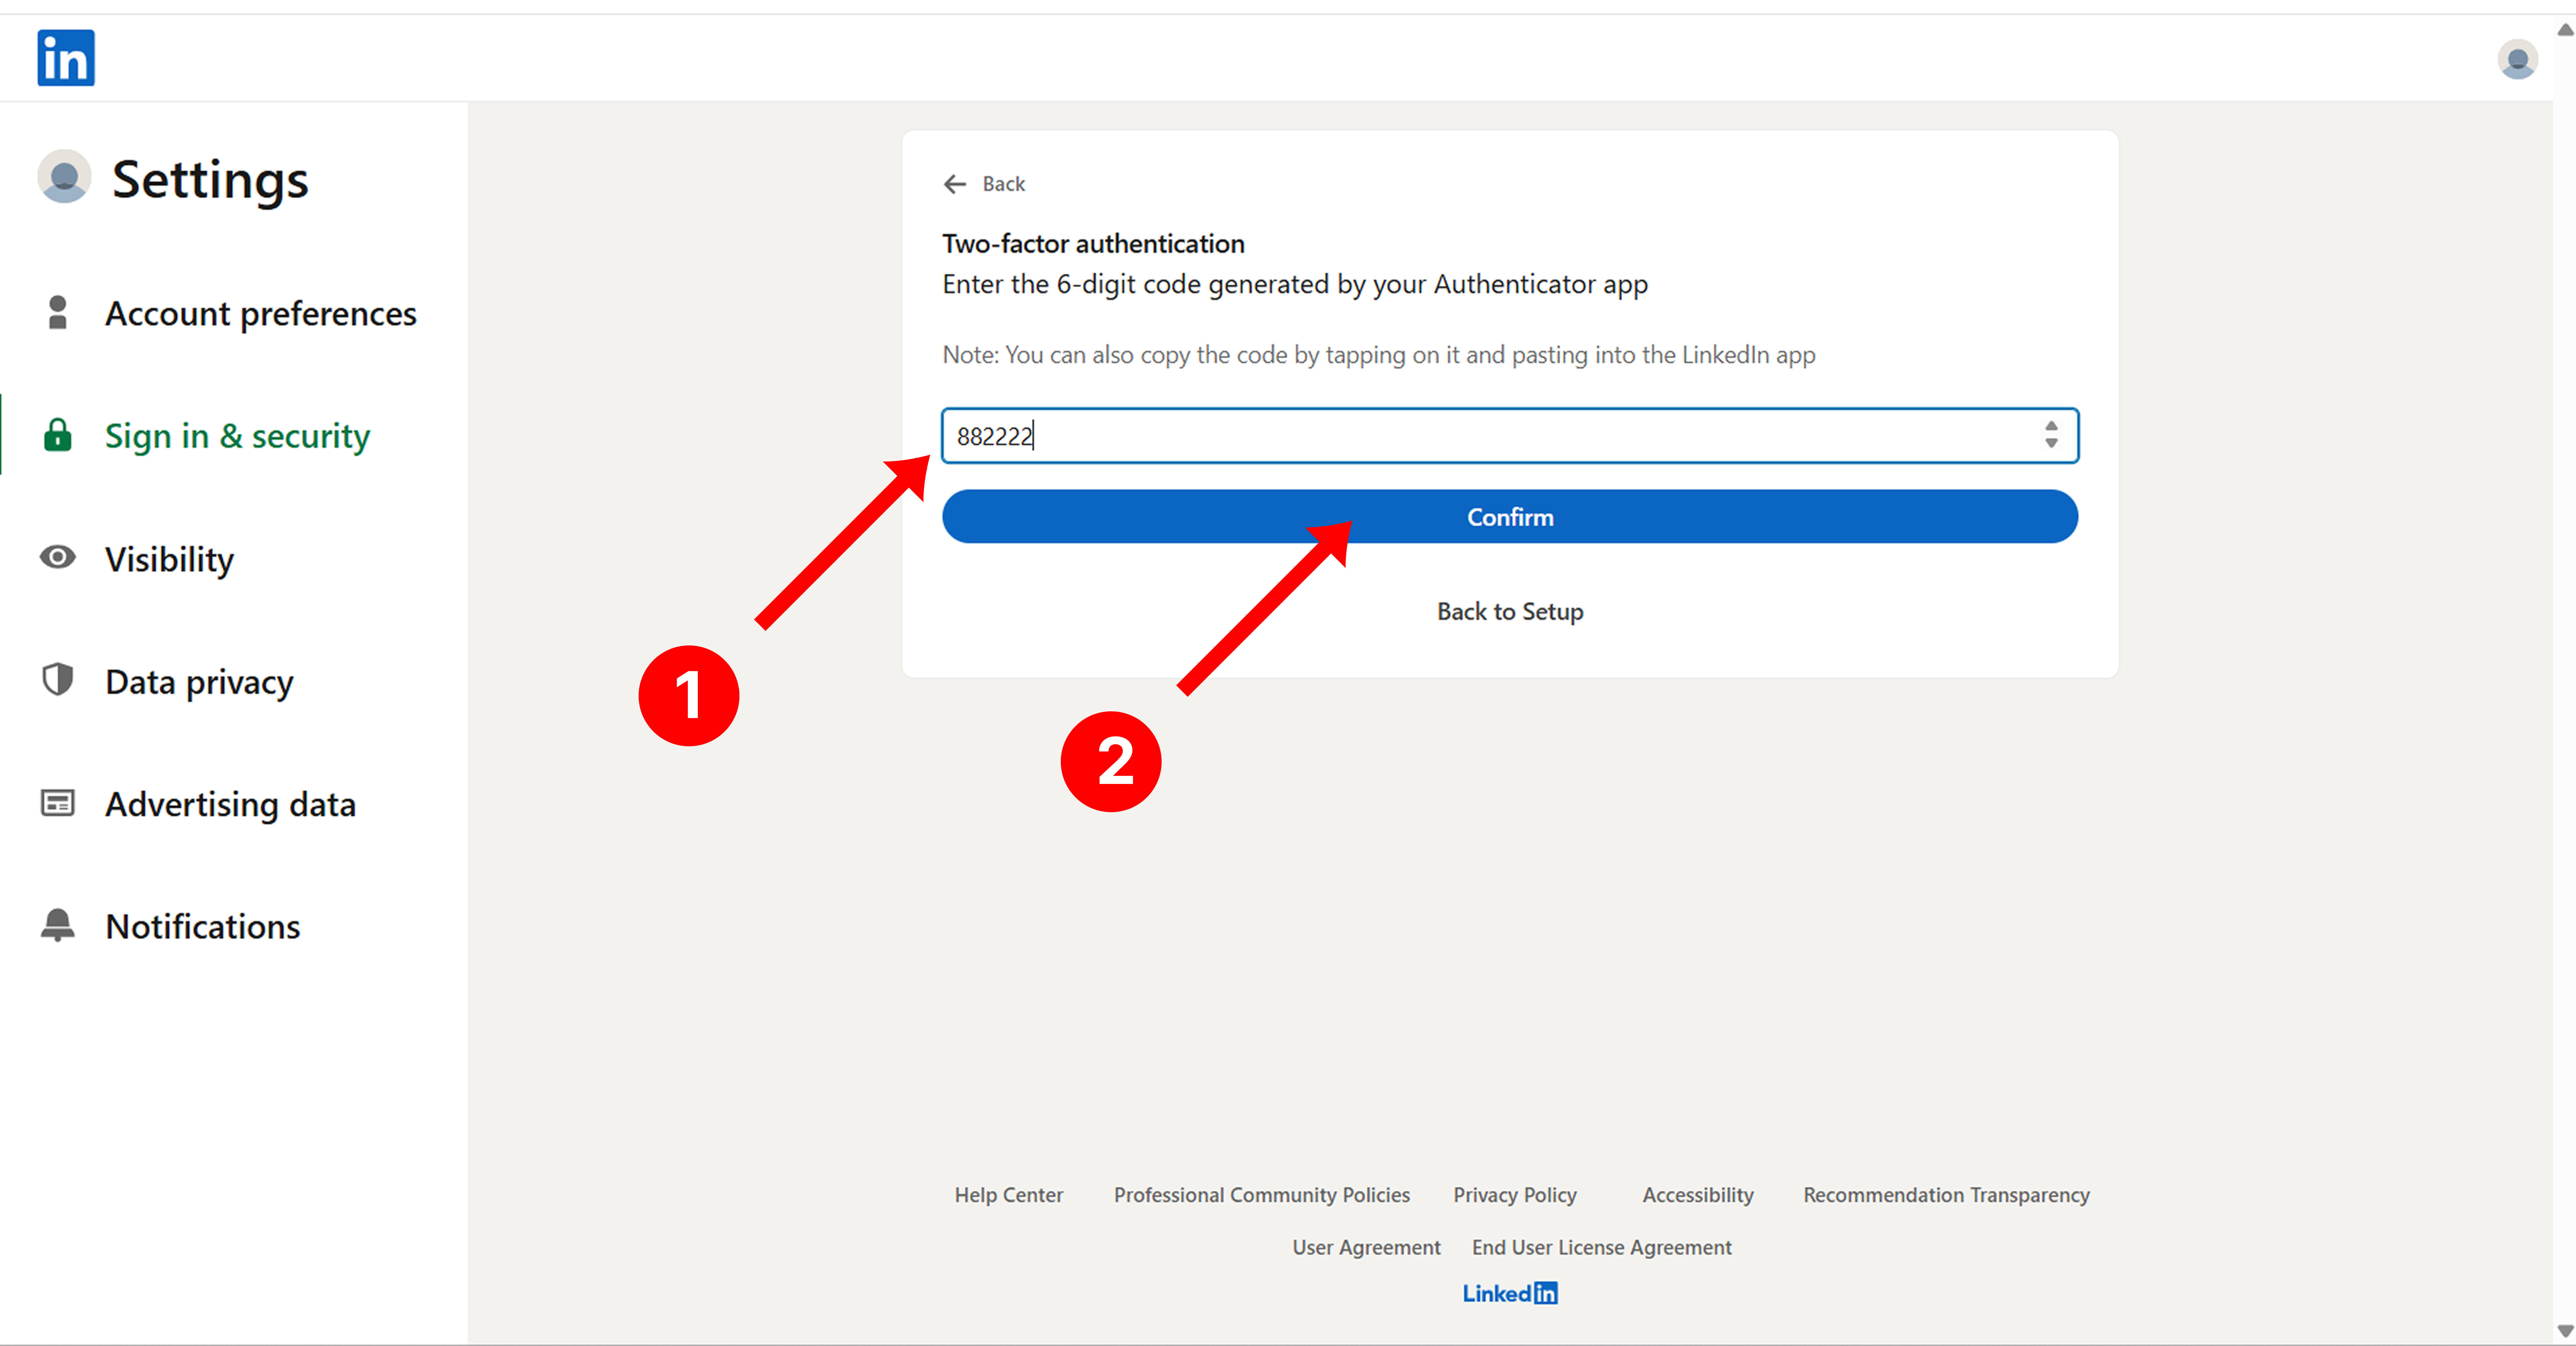Image resolution: width=2576 pixels, height=1346 pixels.
Task: Click the Back to Setup link
Action: pos(1509,611)
